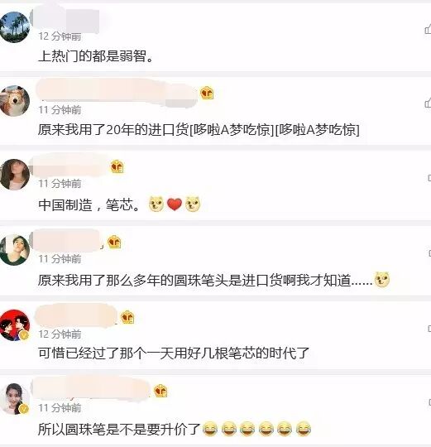Click the doge emoji after 我才知道

382,280
